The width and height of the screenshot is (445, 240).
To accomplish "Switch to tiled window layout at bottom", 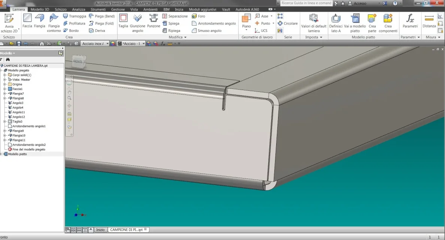I will (74, 230).
